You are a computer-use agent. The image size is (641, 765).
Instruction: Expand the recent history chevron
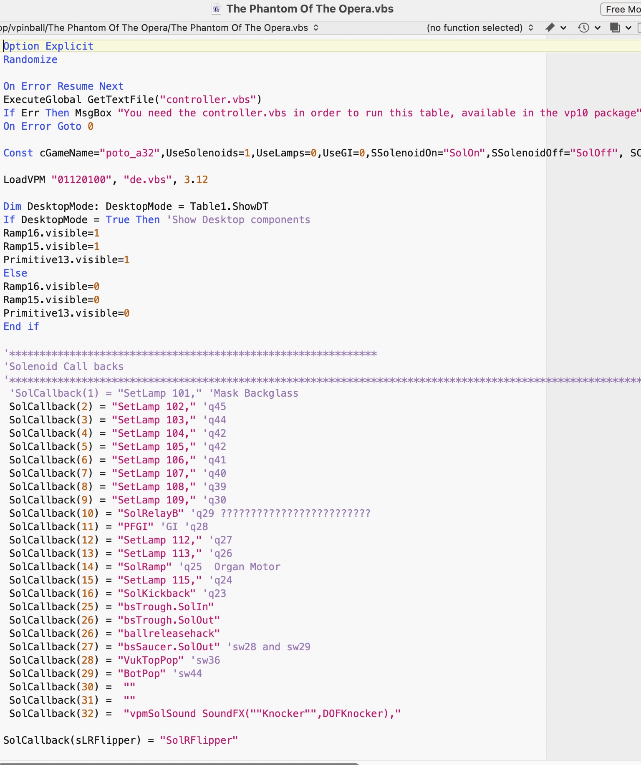tap(597, 28)
